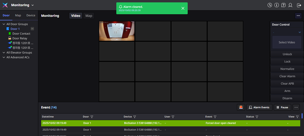
Task: Click the clock icon in top bar
Action: [270, 5]
